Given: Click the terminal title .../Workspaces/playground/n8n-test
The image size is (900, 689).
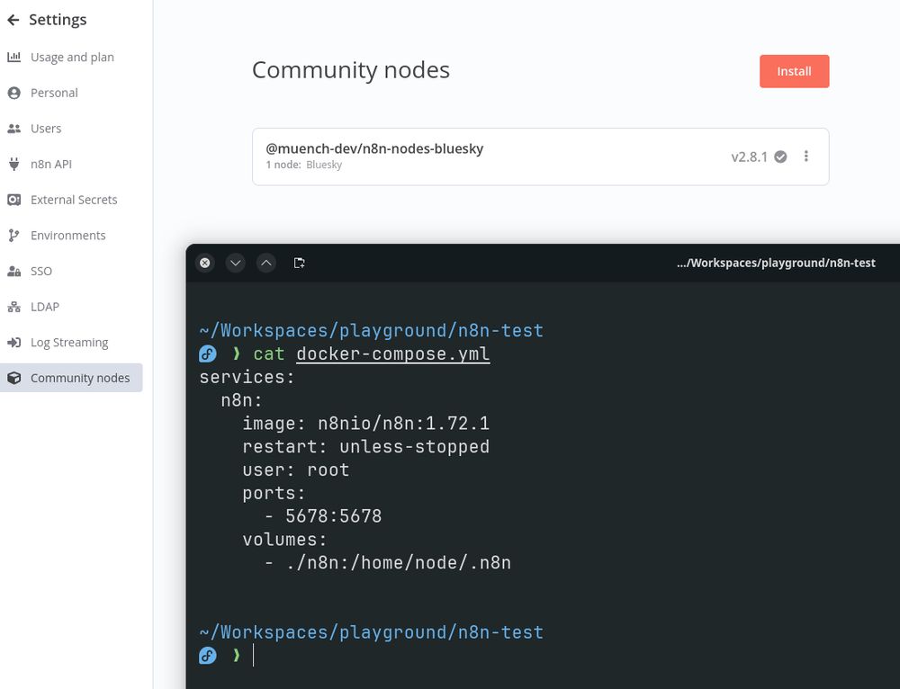Looking at the screenshot, I should (776, 263).
